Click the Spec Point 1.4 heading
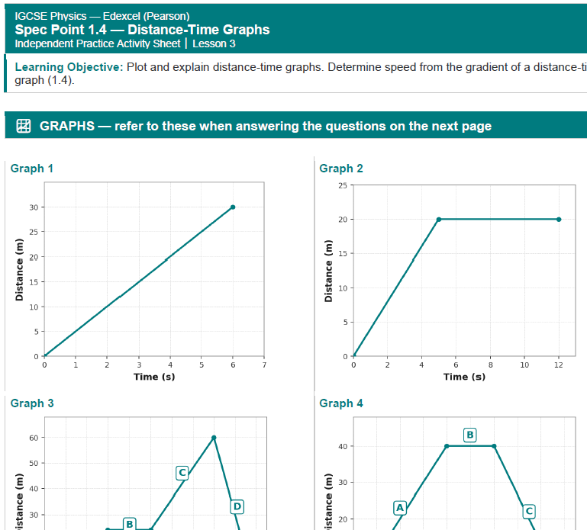The width and height of the screenshot is (587, 530). click(x=142, y=30)
